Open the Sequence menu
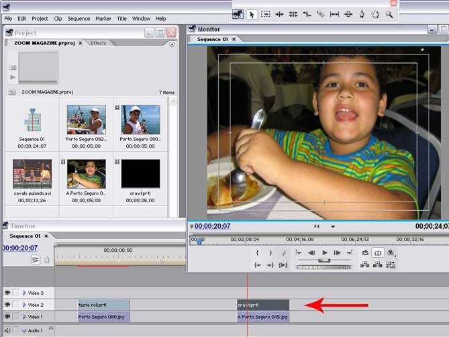The image size is (449, 337). pyautogui.click(x=79, y=19)
